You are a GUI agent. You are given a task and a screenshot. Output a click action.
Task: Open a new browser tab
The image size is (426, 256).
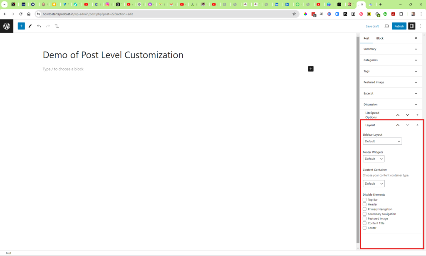point(380,4)
